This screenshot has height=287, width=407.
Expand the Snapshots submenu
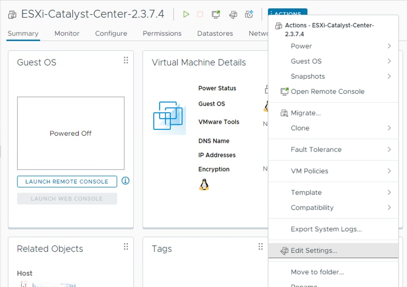[333, 76]
